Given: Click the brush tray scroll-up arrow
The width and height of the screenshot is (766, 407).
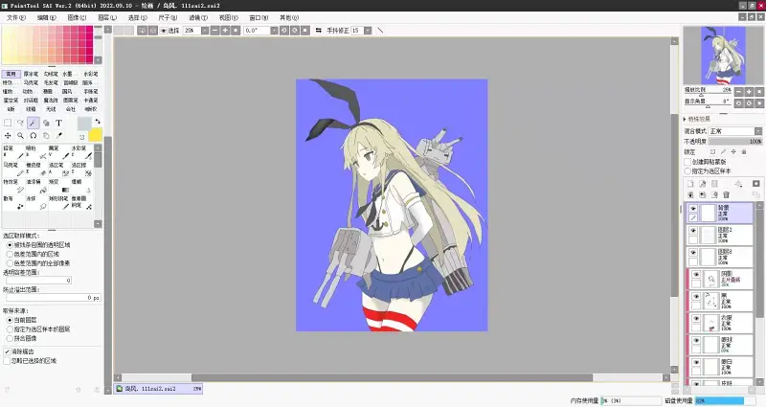Looking at the screenshot, I should [x=99, y=147].
